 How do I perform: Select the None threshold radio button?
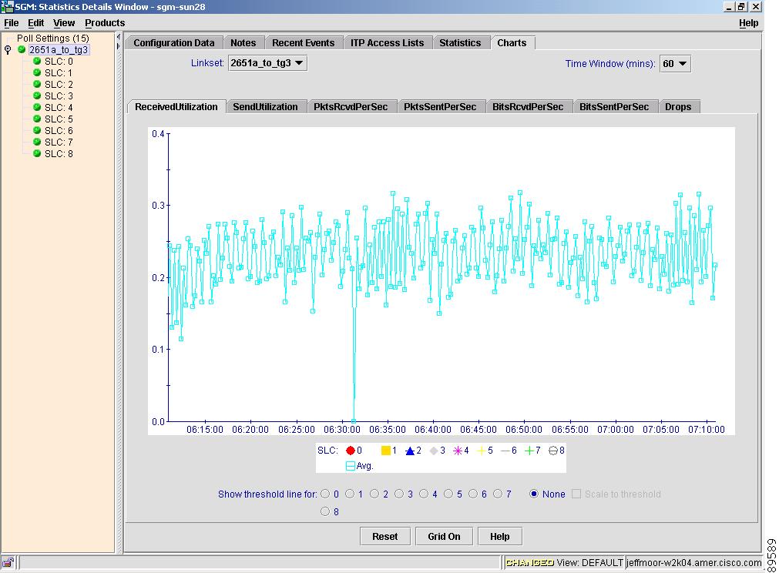coord(534,494)
